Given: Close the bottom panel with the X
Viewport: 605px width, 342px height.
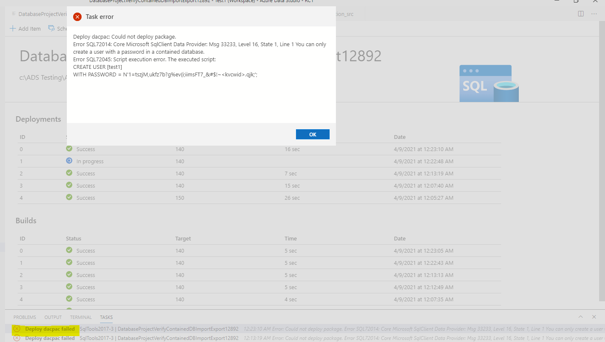Looking at the screenshot, I should (594, 317).
